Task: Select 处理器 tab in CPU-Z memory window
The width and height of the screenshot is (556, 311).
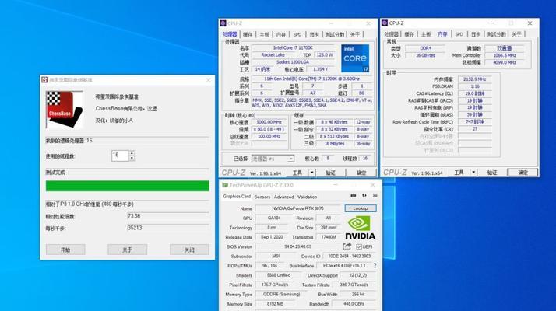Action: click(x=392, y=34)
